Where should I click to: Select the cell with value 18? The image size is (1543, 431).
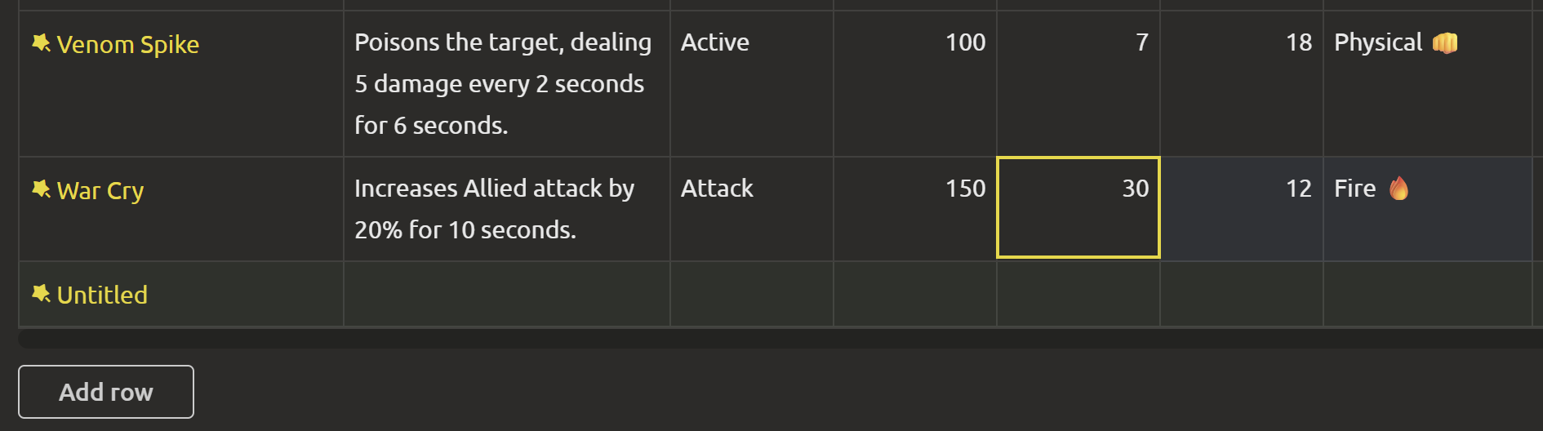(1242, 83)
